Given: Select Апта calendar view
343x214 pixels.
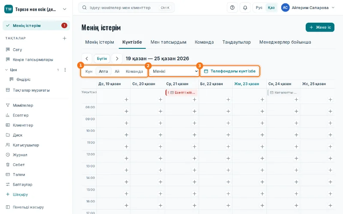Looking at the screenshot, I should 103,71.
